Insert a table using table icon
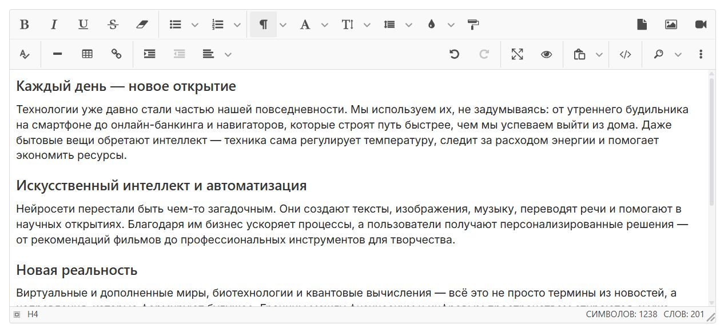This screenshot has width=724, height=332. pos(87,54)
